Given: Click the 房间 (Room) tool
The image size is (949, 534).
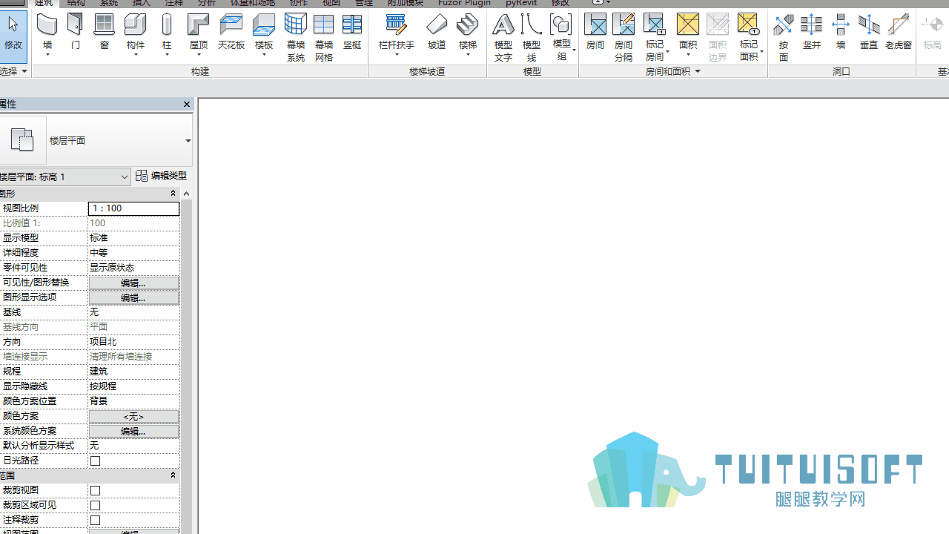Looking at the screenshot, I should (x=595, y=33).
